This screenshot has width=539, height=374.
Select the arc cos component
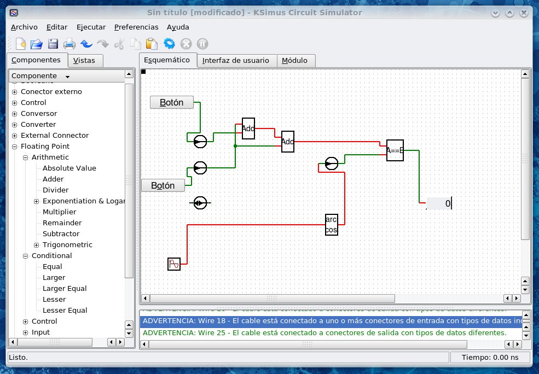(x=332, y=225)
